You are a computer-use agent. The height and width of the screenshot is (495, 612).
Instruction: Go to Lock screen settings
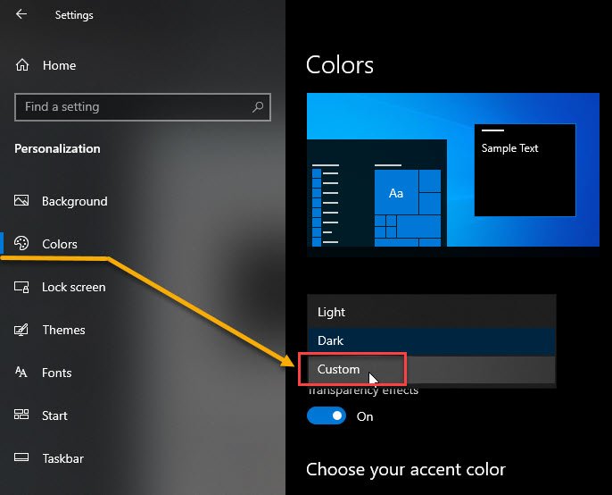[x=74, y=287]
